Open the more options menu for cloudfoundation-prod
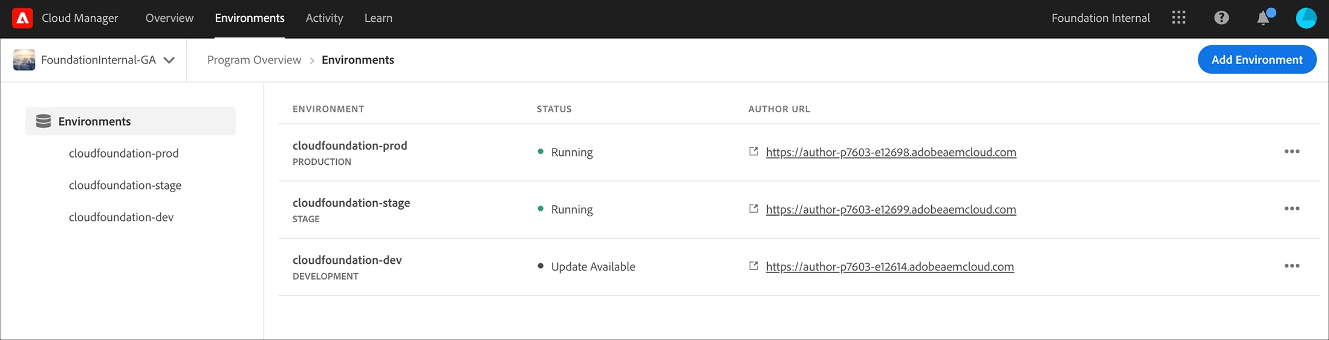Screen dimensions: 1329x340 pos(1292,152)
